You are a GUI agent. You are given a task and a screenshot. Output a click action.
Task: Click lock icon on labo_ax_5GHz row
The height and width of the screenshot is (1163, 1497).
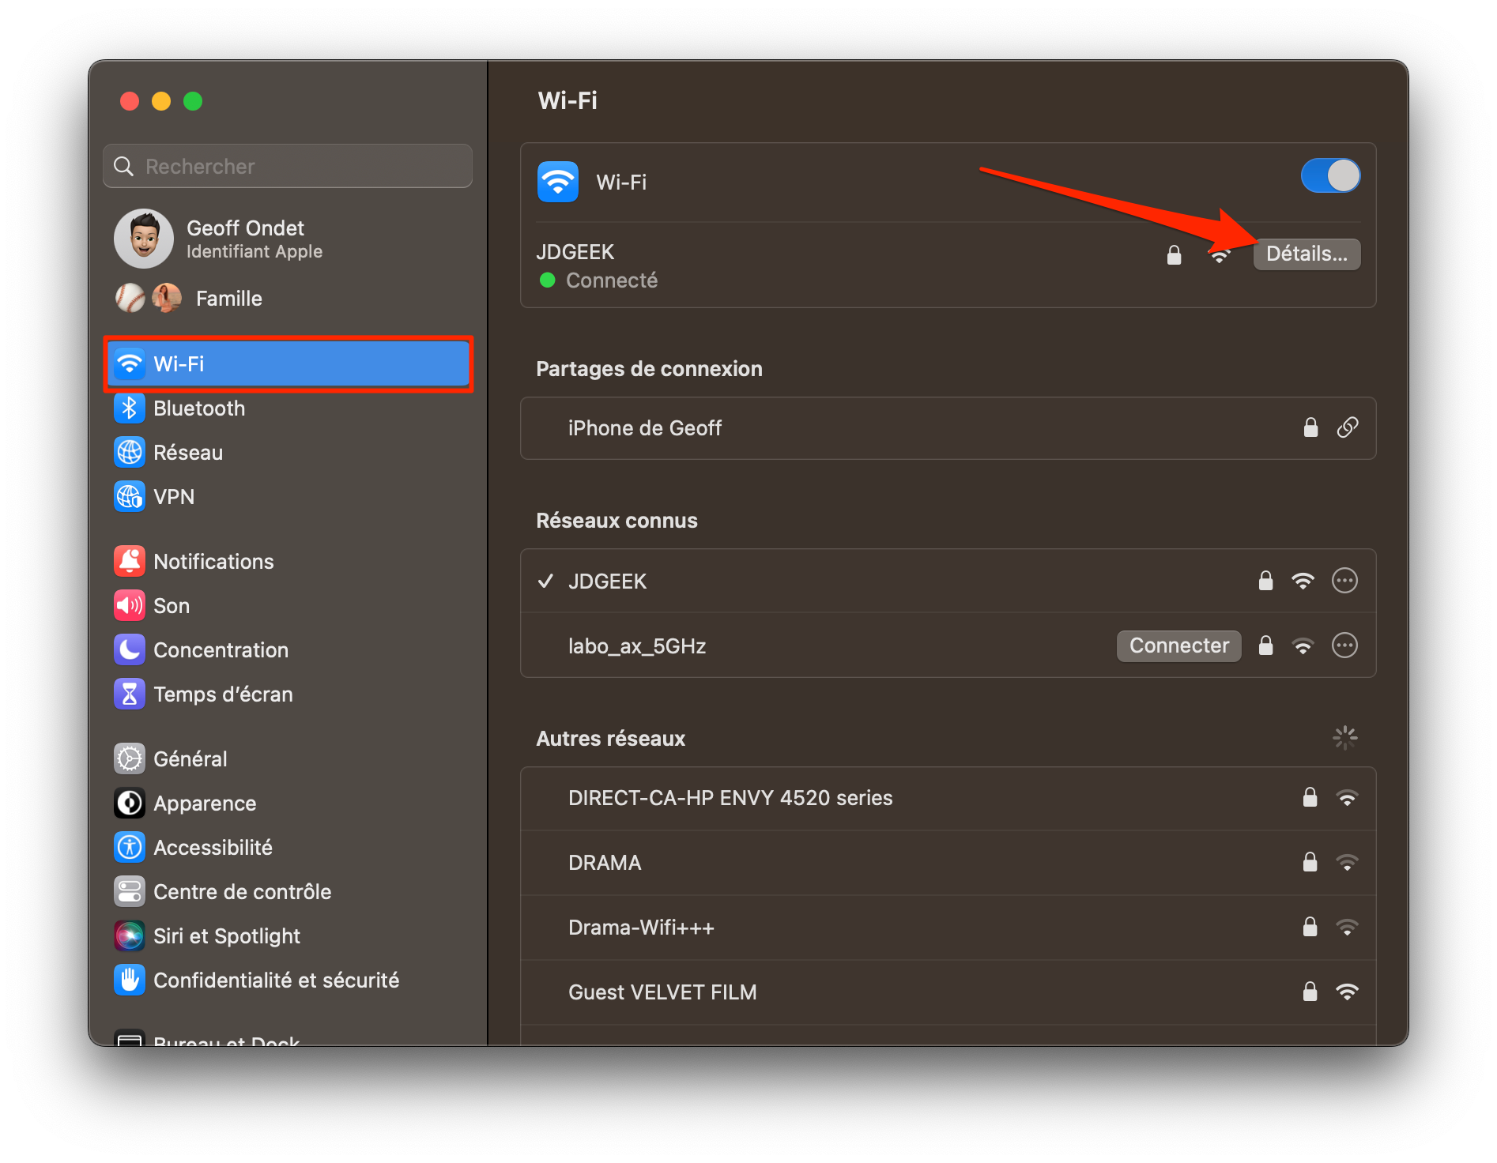click(1265, 645)
